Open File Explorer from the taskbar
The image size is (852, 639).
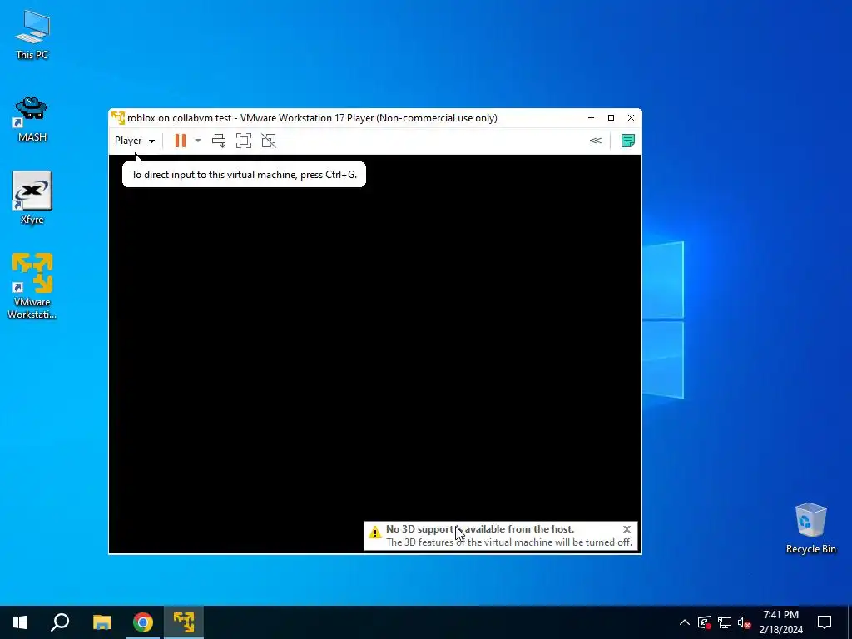pyautogui.click(x=102, y=622)
